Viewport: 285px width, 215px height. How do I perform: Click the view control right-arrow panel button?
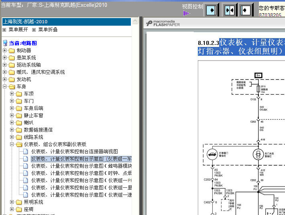tap(212, 10)
